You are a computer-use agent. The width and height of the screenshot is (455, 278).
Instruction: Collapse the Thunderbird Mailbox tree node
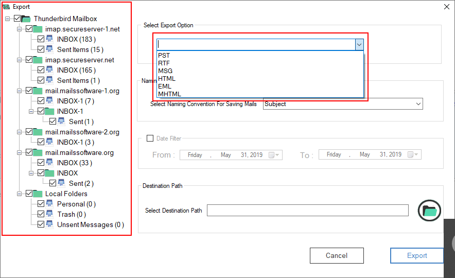point(7,19)
